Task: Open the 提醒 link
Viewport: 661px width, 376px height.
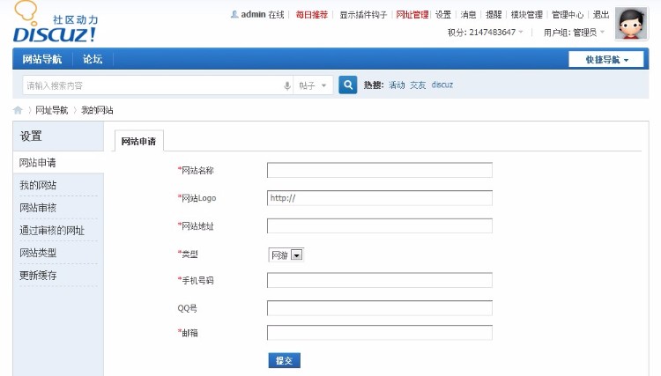Action: coord(494,15)
